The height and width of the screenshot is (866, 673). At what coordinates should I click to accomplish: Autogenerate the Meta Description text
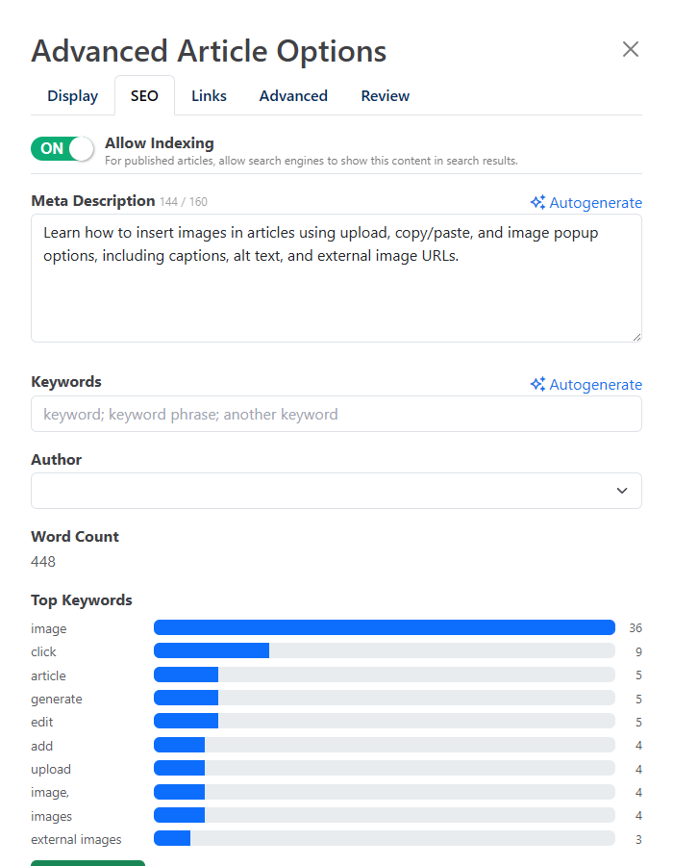coord(586,203)
